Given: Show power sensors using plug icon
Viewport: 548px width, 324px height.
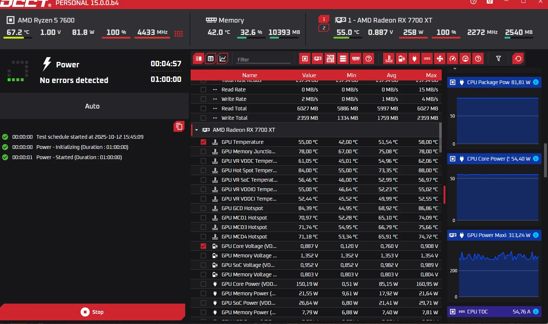Looking at the screenshot, I should 414,59.
